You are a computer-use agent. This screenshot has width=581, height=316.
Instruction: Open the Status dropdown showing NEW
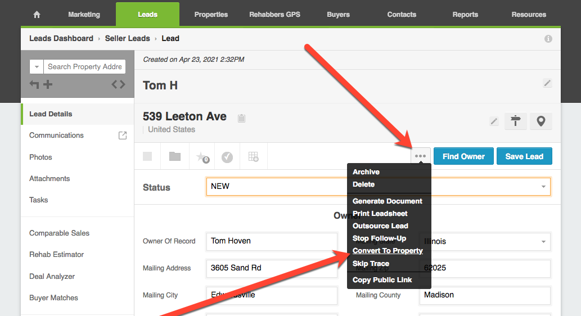(x=378, y=186)
